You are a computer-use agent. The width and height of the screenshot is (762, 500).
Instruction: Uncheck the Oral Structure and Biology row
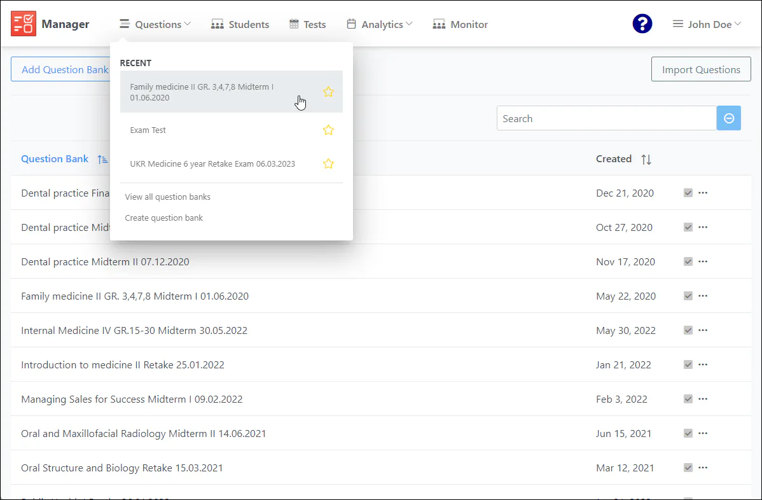tap(688, 468)
